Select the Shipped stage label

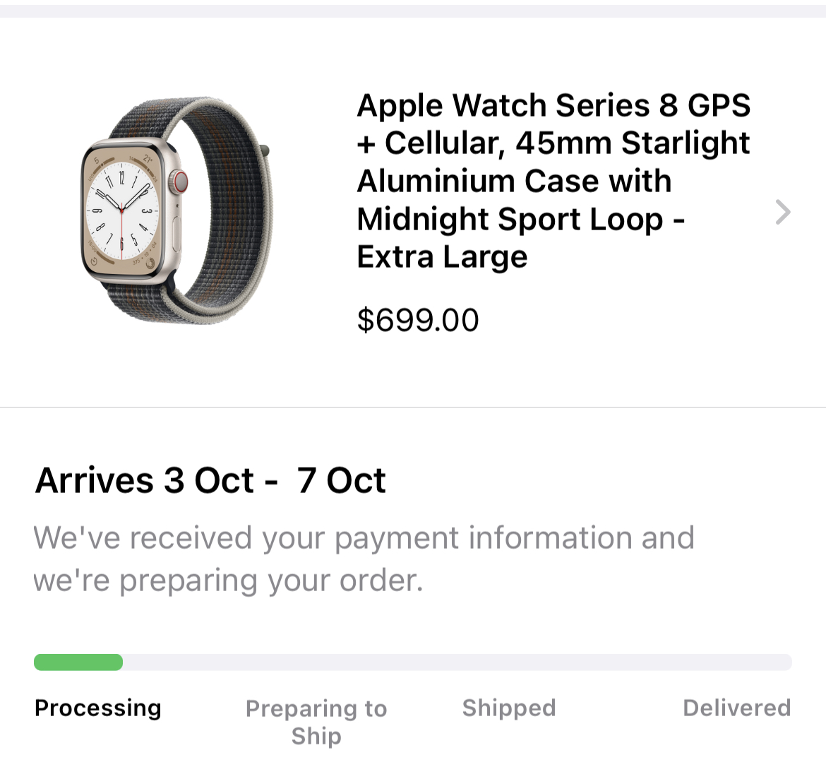(509, 708)
